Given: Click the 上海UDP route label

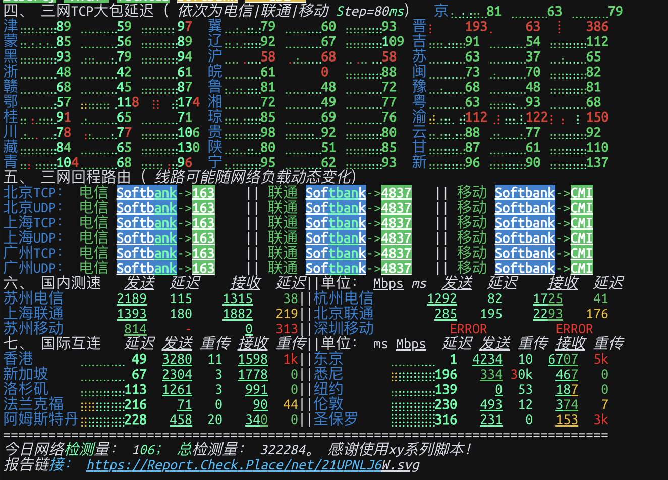Looking at the screenshot, I should click(33, 238).
